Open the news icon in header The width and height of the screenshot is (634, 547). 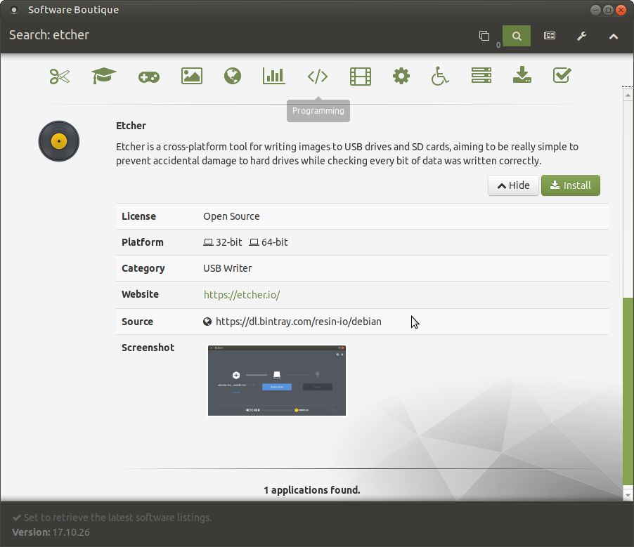pyautogui.click(x=550, y=36)
